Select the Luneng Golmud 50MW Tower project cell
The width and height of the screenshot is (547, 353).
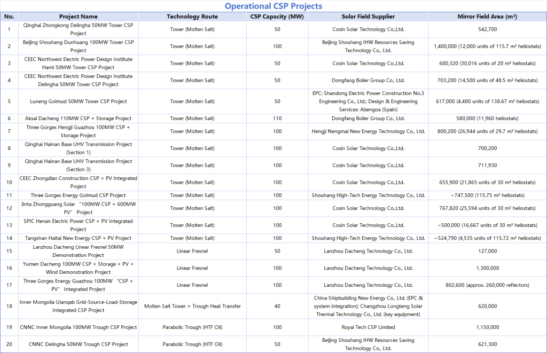pos(78,101)
